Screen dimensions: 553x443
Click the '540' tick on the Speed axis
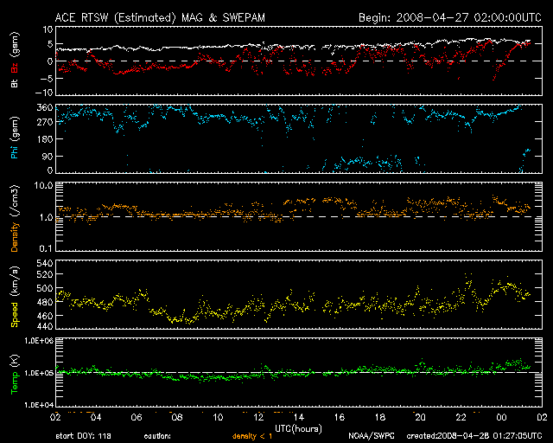click(45, 264)
